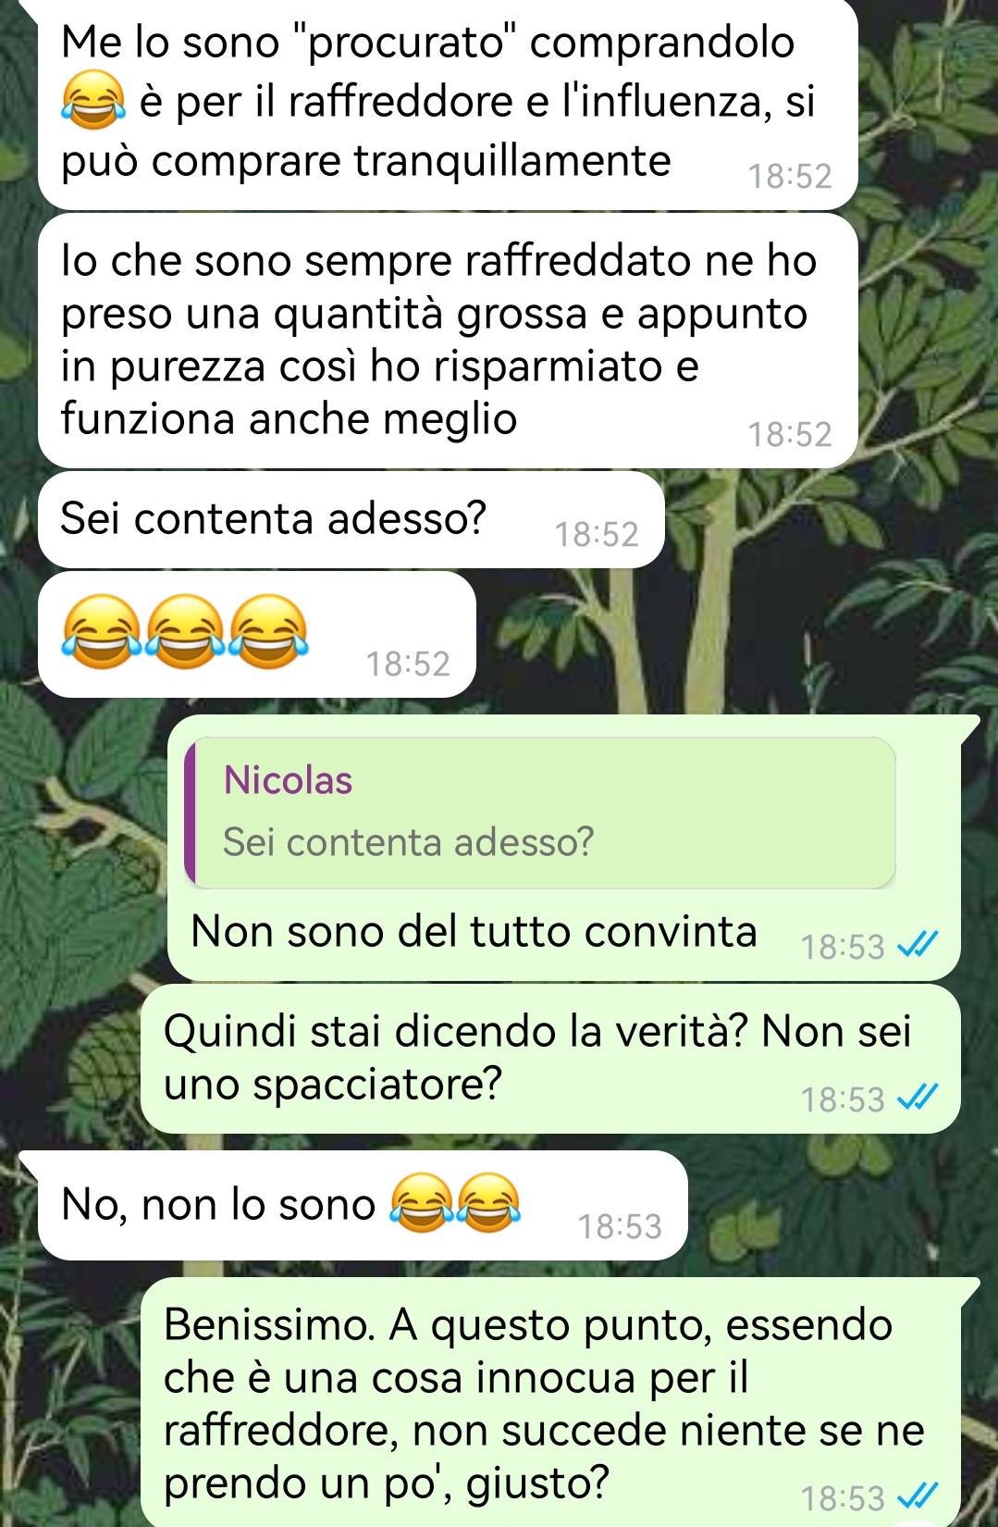Tap the first of three laughing emojis

point(102,631)
